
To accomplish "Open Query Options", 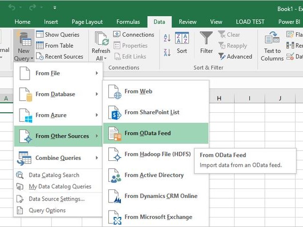I will tap(58, 210).
